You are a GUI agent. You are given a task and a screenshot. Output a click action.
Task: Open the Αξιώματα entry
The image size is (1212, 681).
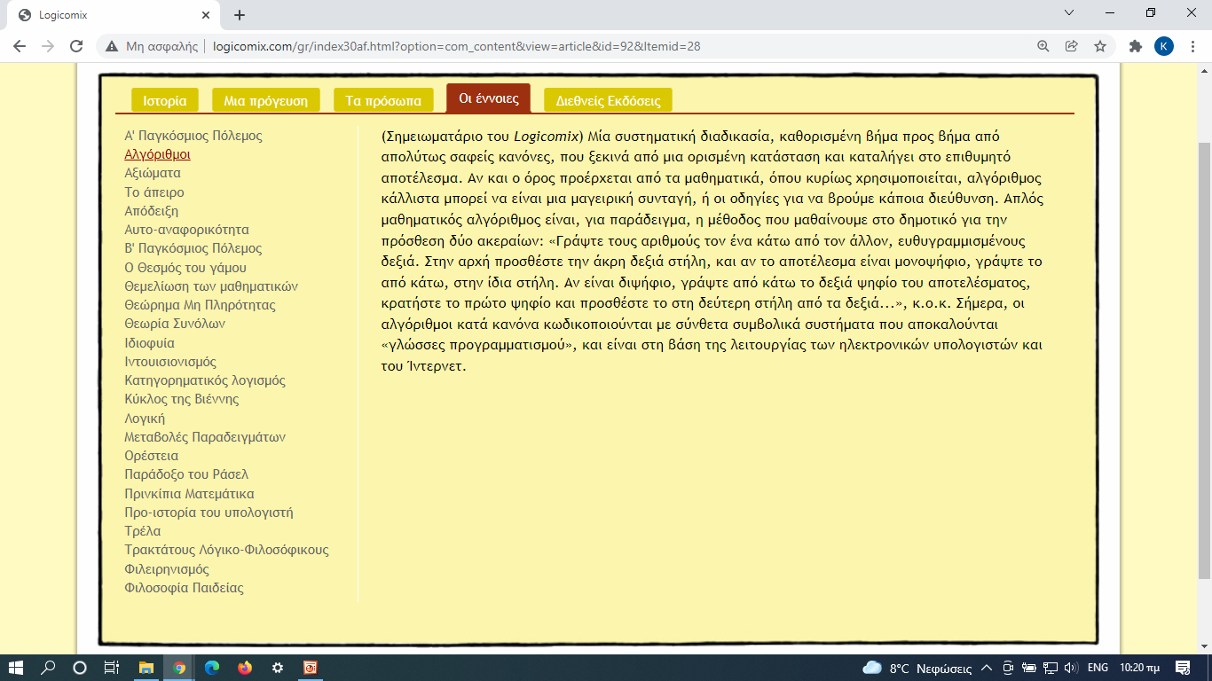[153, 173]
